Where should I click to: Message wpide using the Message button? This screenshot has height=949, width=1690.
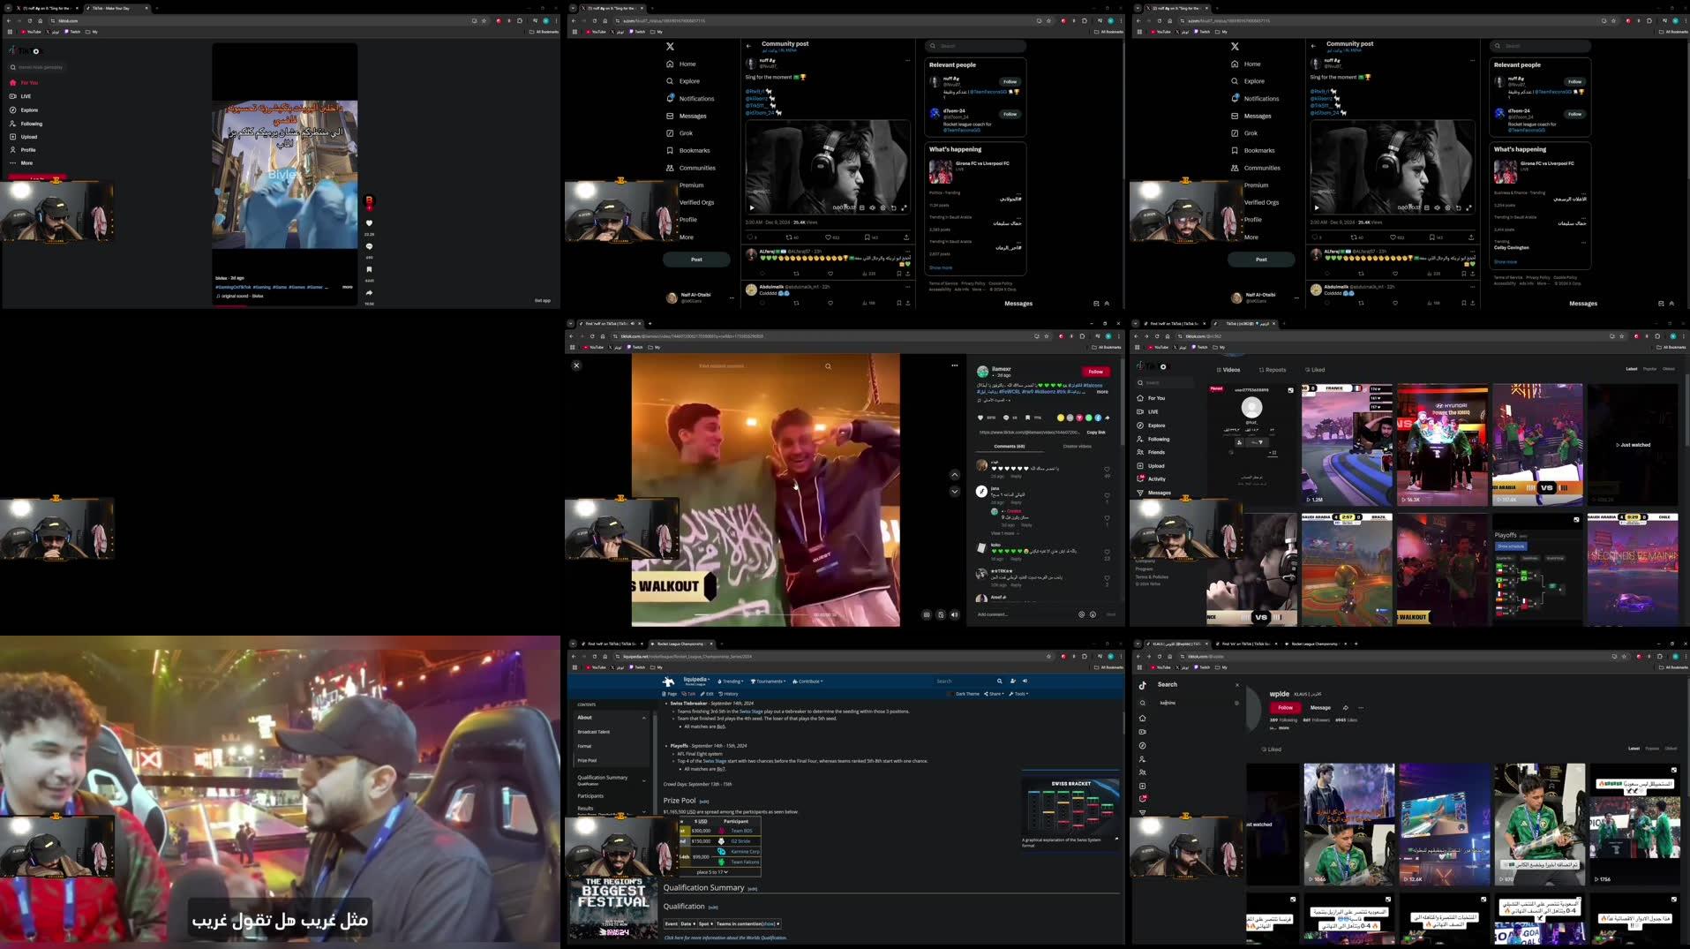(x=1320, y=708)
